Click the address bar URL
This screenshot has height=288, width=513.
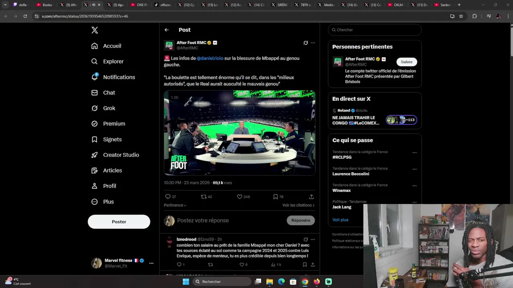click(85, 16)
